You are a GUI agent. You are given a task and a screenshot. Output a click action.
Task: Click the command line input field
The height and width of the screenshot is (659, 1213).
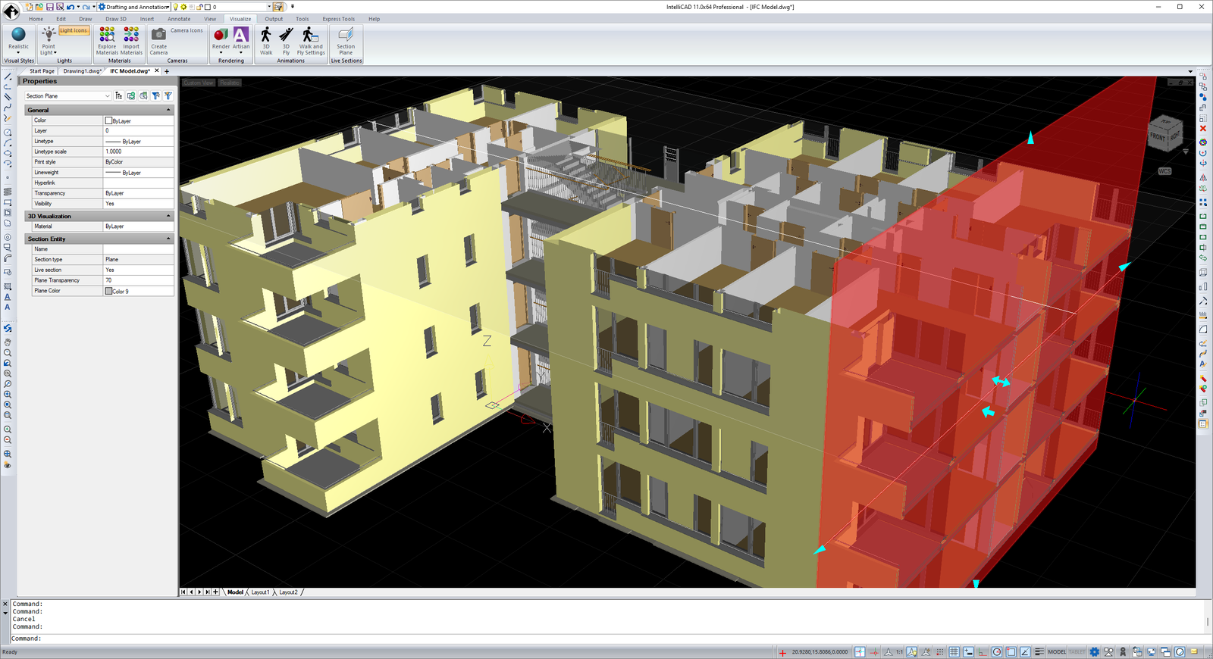606,639
